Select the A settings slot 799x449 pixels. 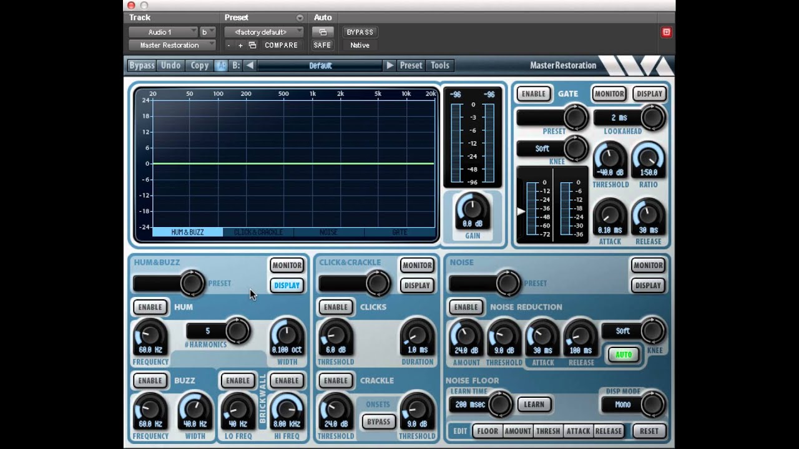coord(221,65)
